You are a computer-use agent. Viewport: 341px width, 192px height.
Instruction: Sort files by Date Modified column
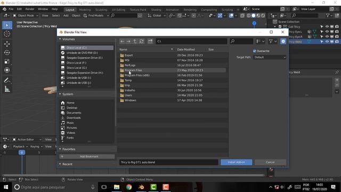[x=186, y=50]
